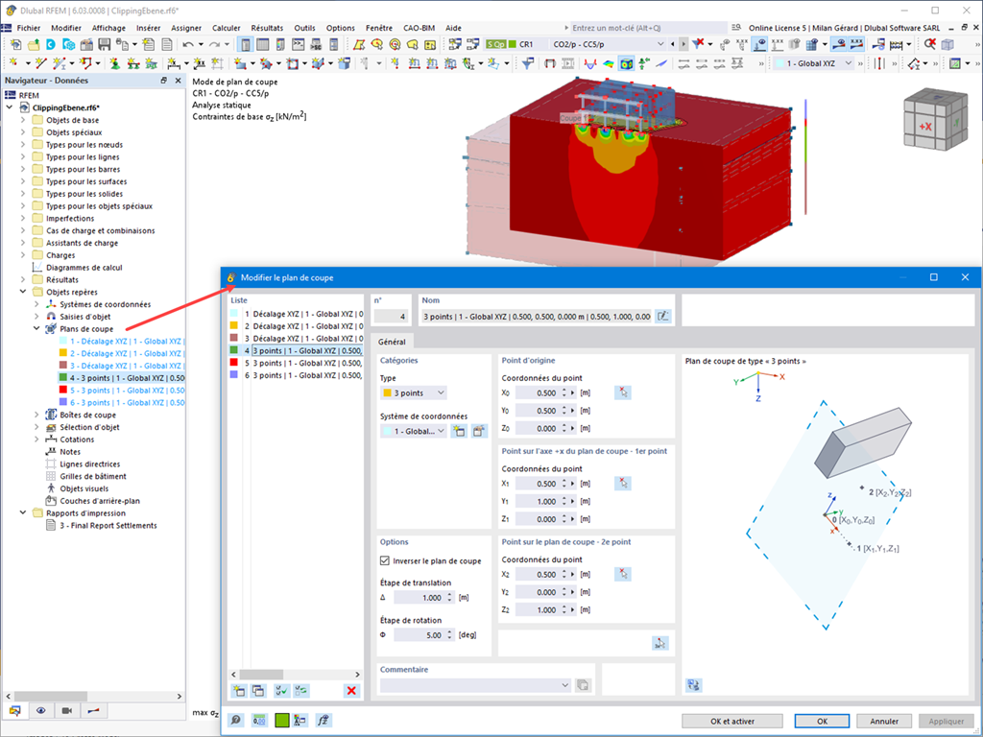983x737 pixels.
Task: Click the new line tool icon
Action: tap(40, 63)
